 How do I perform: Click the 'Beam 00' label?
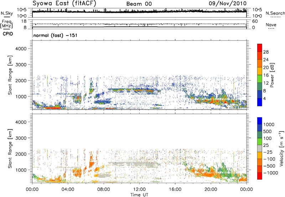139,4
